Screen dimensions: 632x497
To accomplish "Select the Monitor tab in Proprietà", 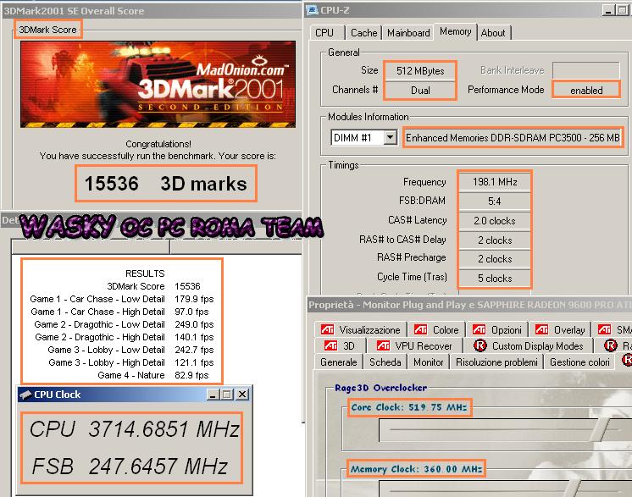I will click(428, 362).
